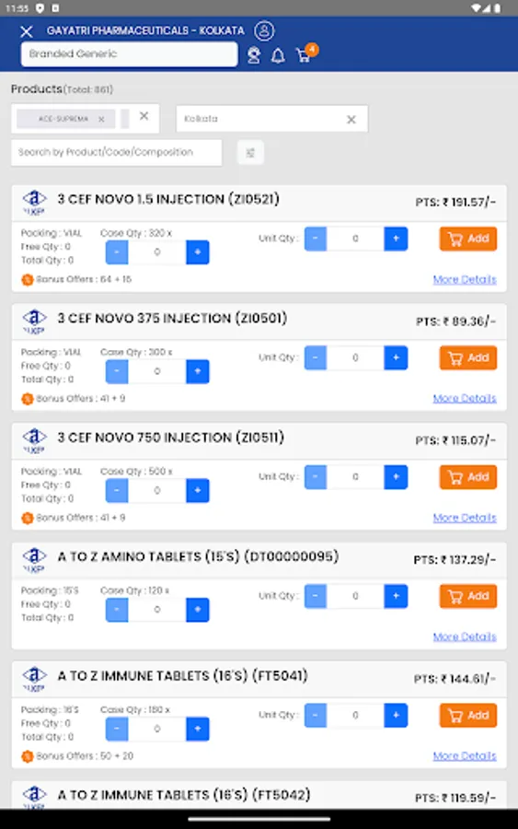
Task: Focus the Search by Product/Code/Composition field
Action: (x=116, y=153)
